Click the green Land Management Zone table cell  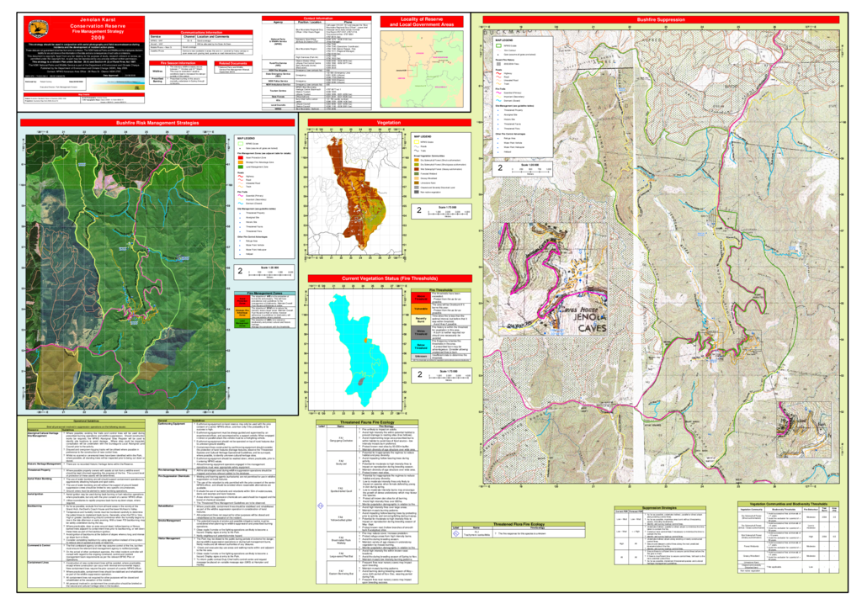[242, 324]
